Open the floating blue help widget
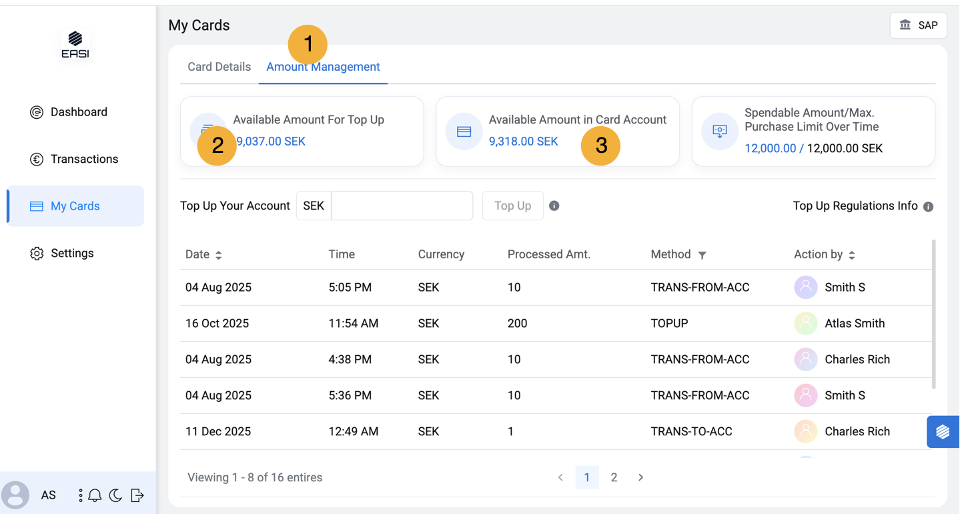 tap(943, 432)
